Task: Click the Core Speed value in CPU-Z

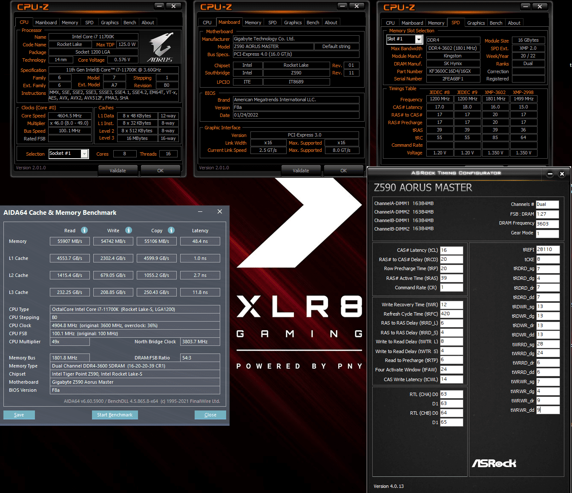Action: (70, 116)
